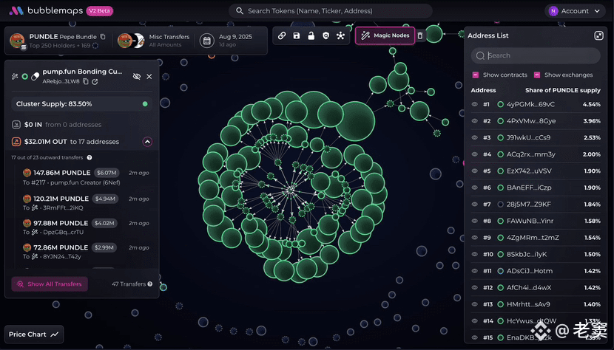Screen dimensions: 614x350
Task: Copy the ARebjo...3LW8 address
Action: [x=86, y=81]
